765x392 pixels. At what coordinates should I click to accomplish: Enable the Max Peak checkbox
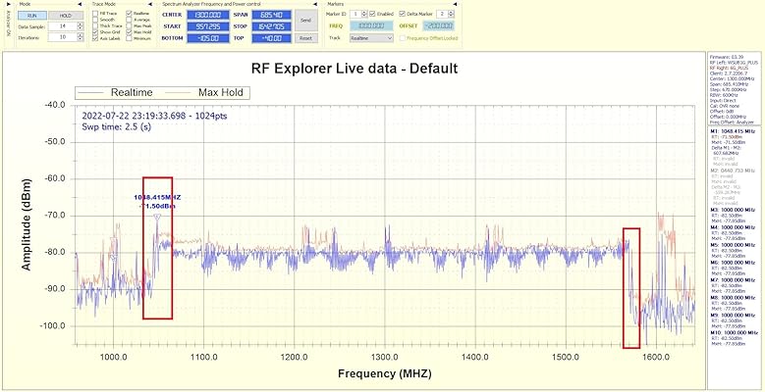pyautogui.click(x=129, y=25)
